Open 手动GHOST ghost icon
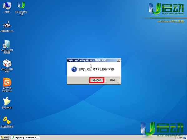This screenshot has height=140, width=187. tap(7, 103)
